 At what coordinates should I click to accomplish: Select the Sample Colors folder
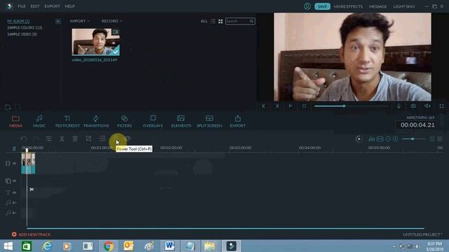pyautogui.click(x=25, y=28)
